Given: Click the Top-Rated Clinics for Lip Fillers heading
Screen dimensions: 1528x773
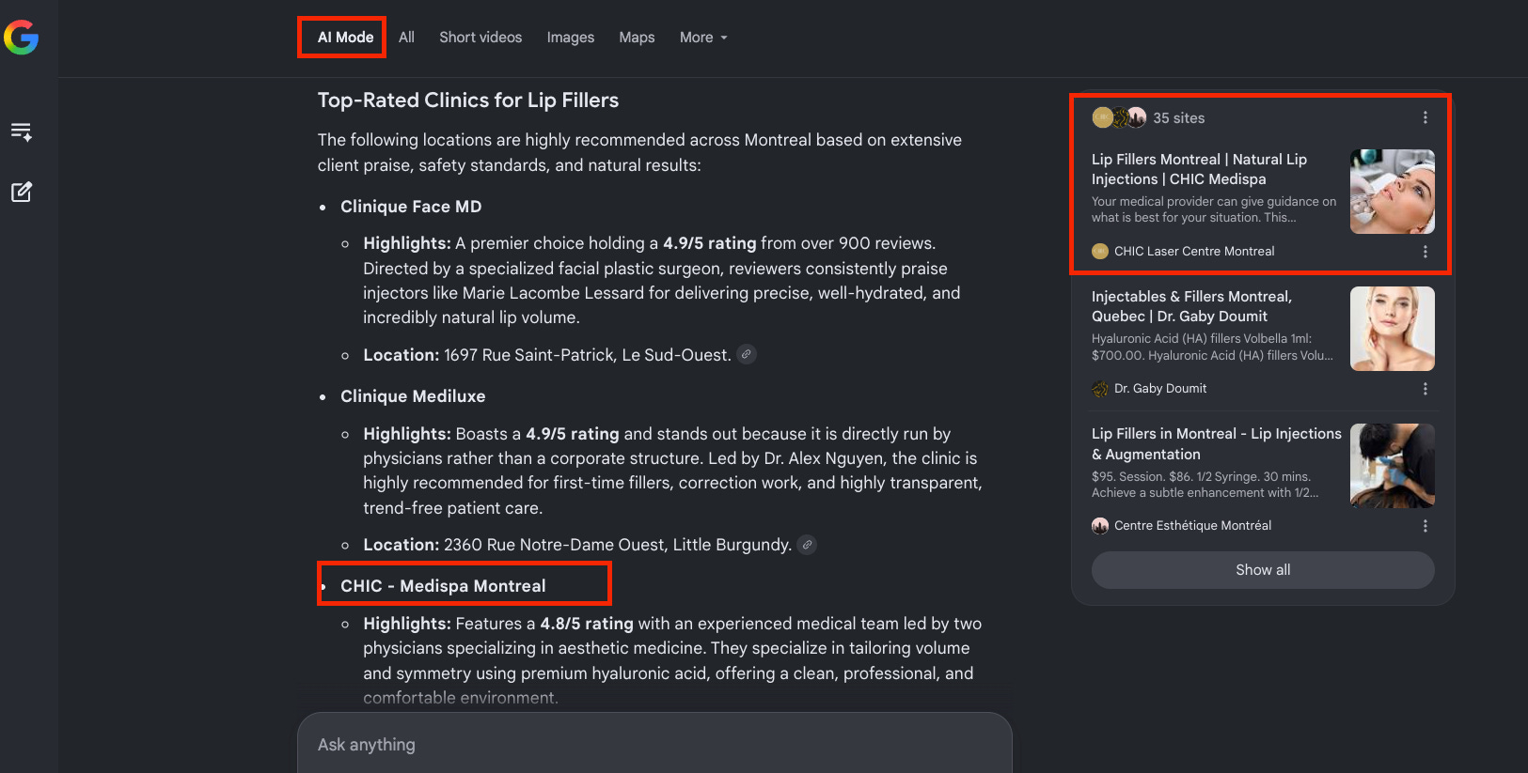Looking at the screenshot, I should (x=468, y=100).
